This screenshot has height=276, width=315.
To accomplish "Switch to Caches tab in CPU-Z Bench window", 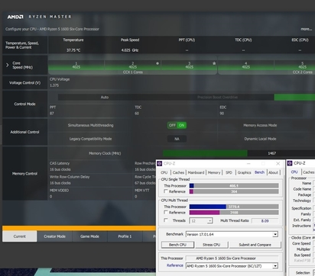I will click(x=178, y=172).
